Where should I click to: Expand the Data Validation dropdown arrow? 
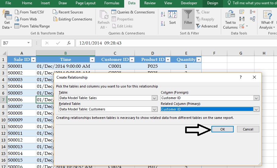tap(247, 26)
